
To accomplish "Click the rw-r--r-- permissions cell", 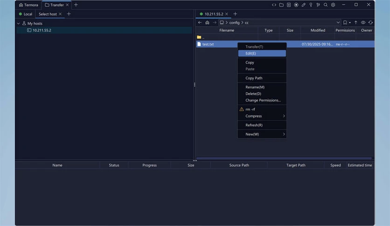I will (x=342, y=44).
